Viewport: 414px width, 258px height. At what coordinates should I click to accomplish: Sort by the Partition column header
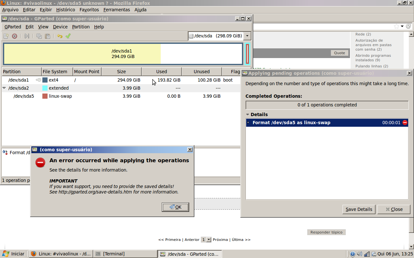[21, 72]
